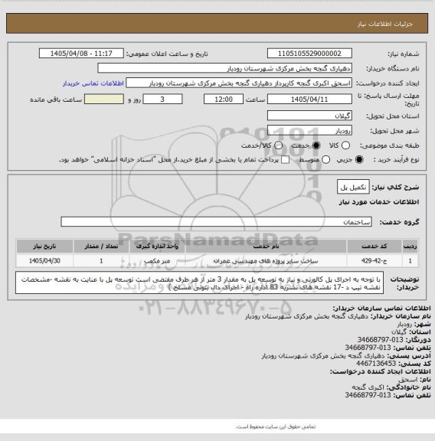
Task: Click the need date cell 1405/04/30
Action: coord(44,261)
